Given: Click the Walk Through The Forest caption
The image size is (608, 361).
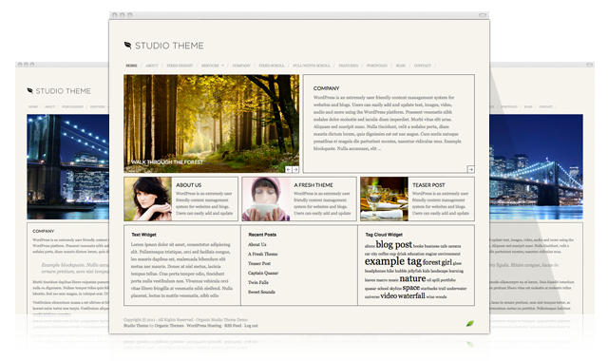Looking at the screenshot, I should point(167,162).
